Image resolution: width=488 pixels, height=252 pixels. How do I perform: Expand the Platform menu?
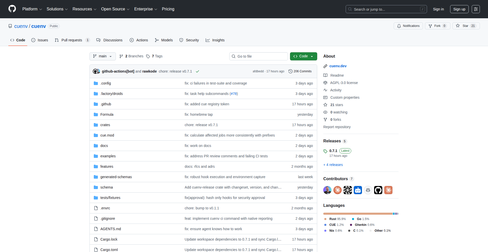[x=32, y=9]
